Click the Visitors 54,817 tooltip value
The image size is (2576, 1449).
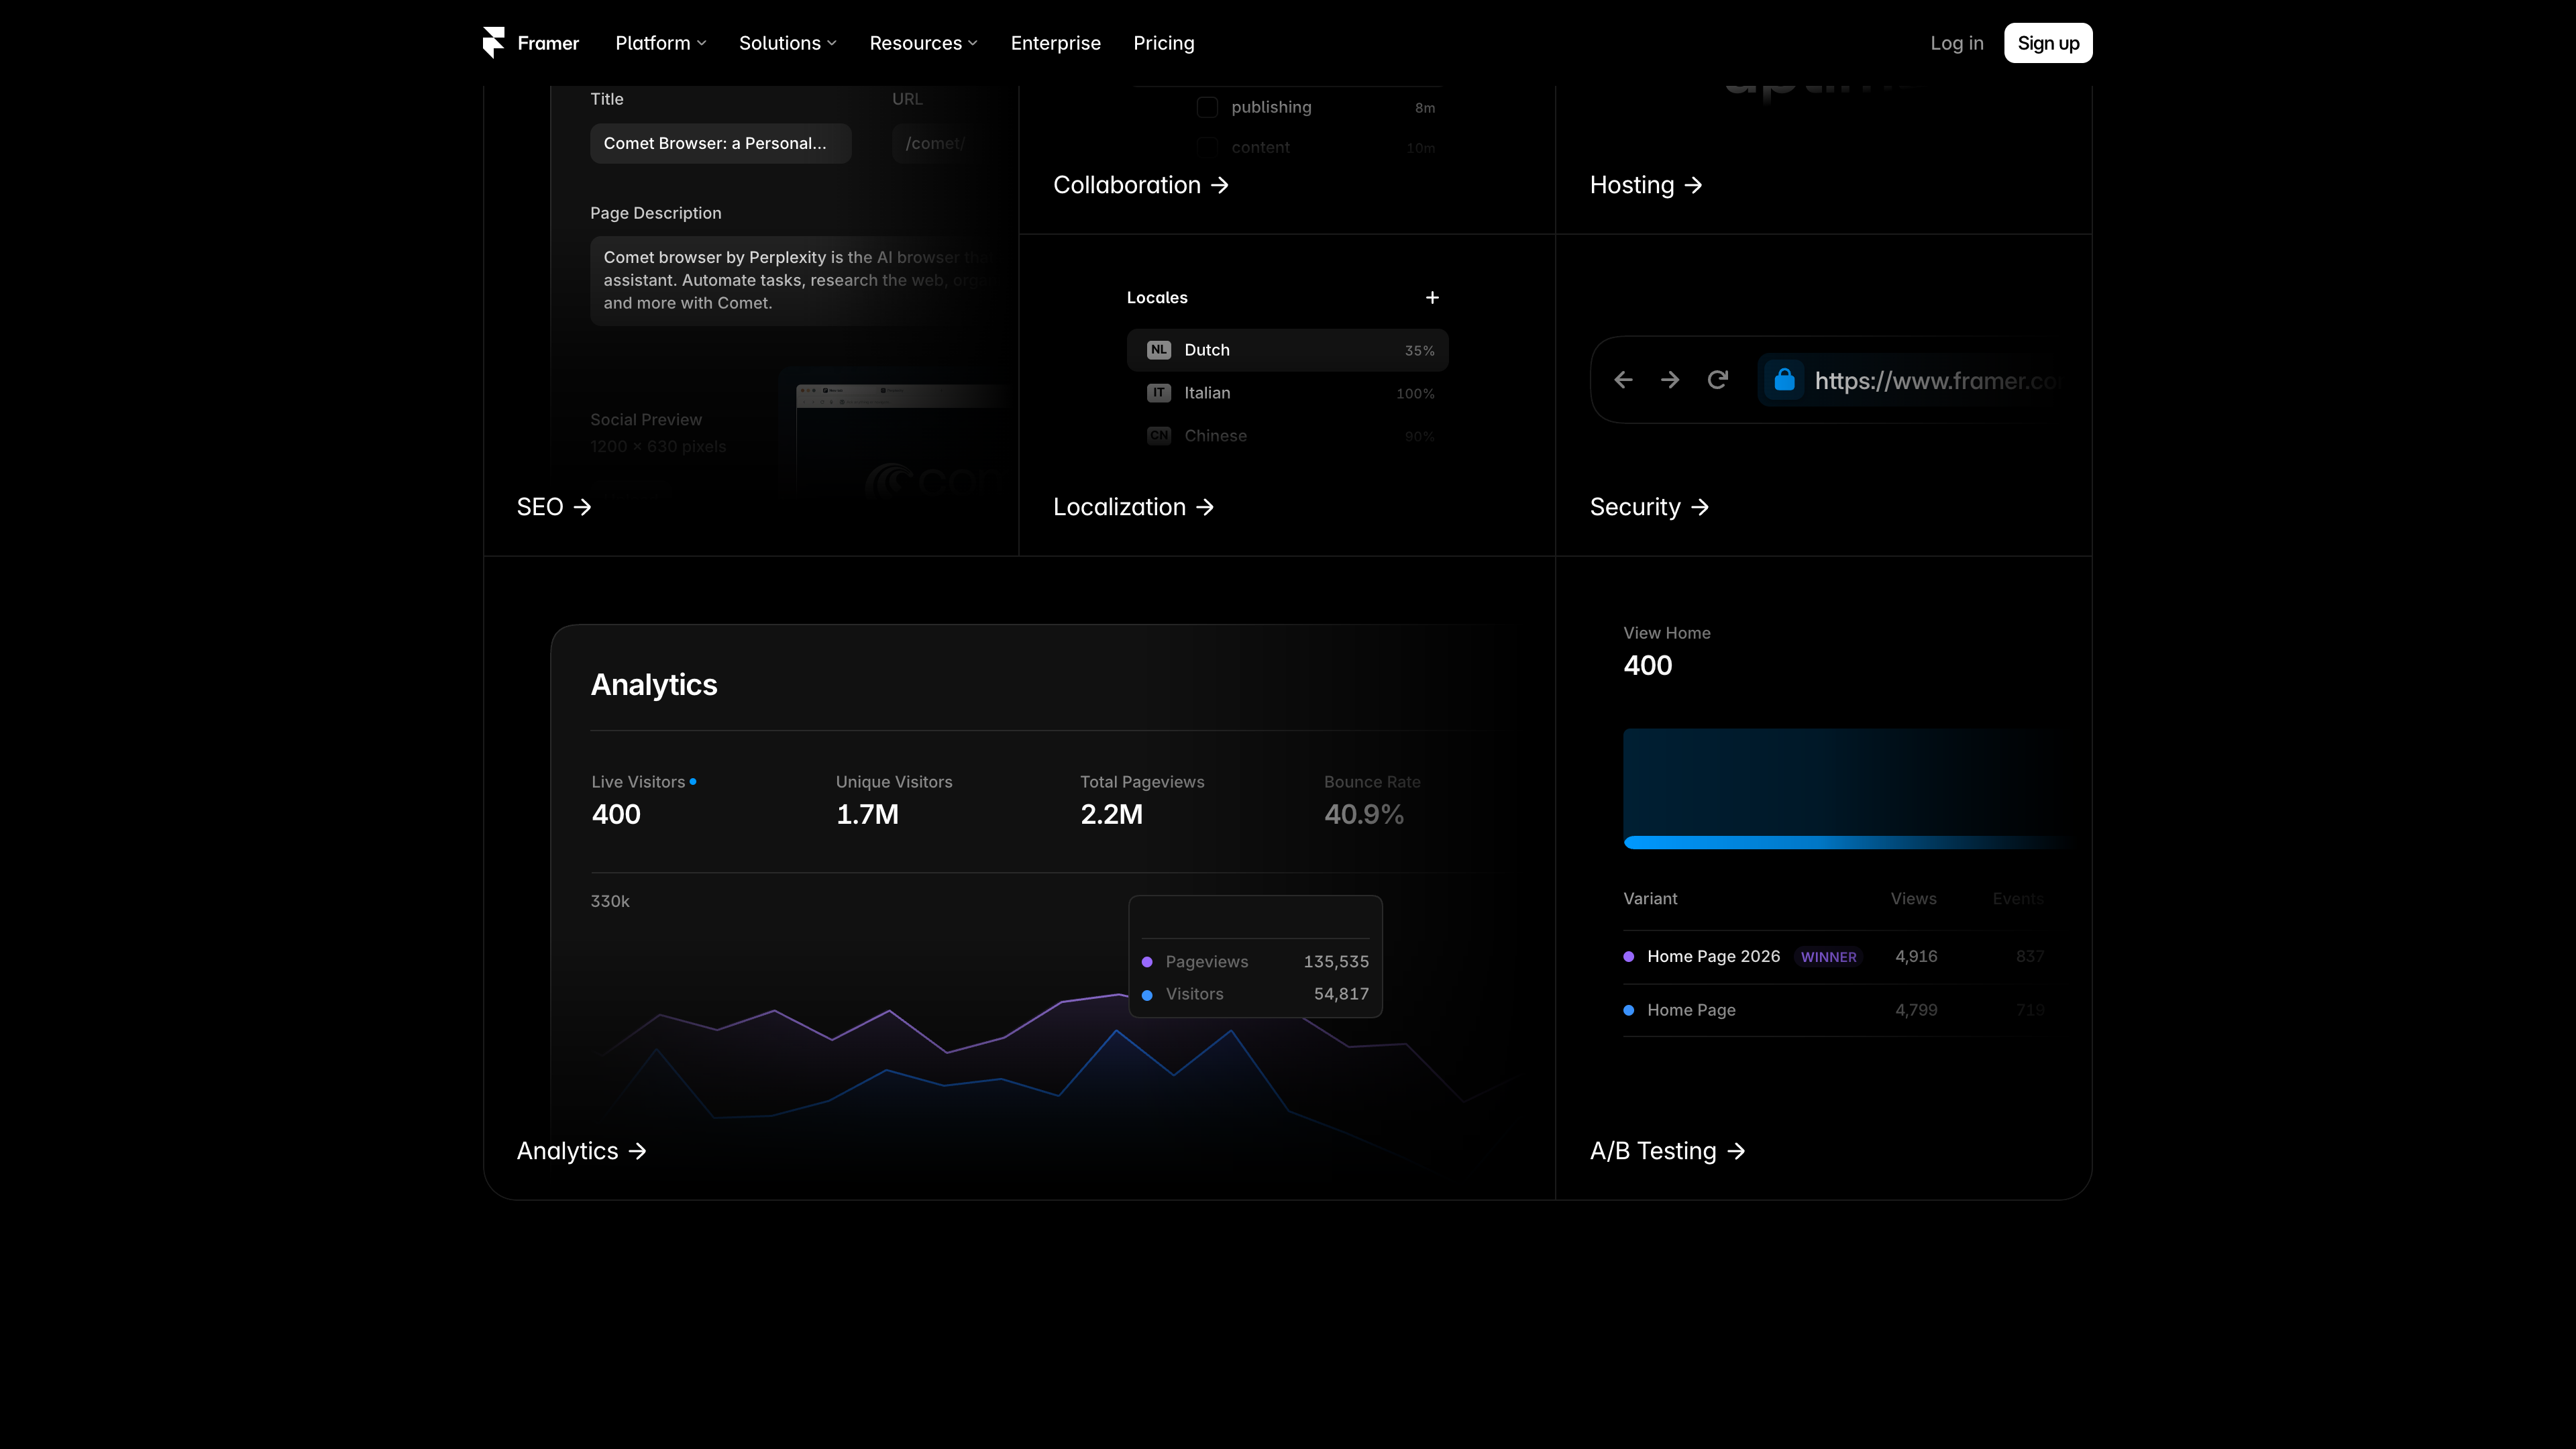(1341, 994)
